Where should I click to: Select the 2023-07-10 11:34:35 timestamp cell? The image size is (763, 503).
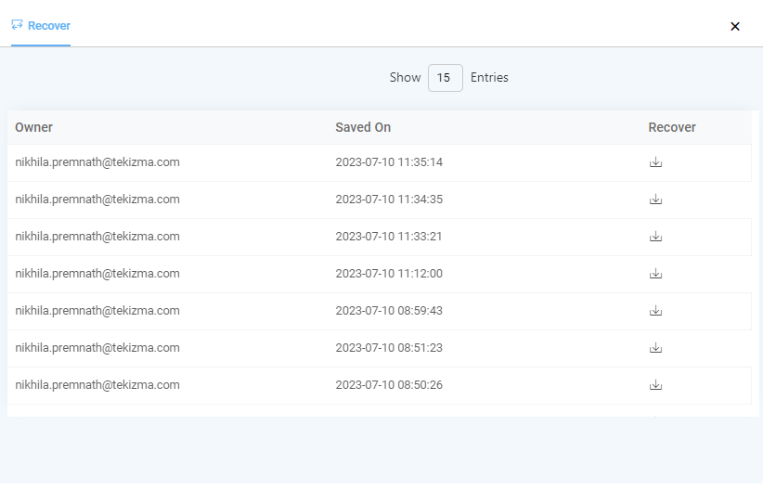(x=389, y=200)
